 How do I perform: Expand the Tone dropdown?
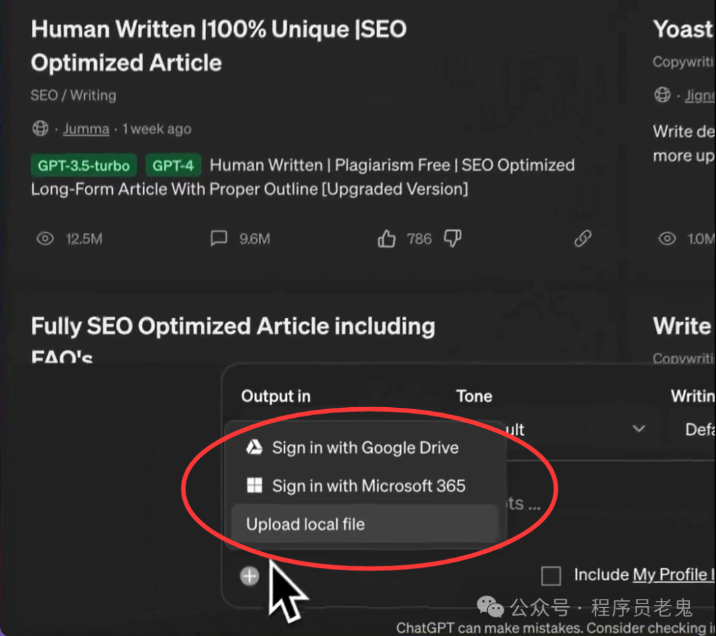(x=639, y=428)
